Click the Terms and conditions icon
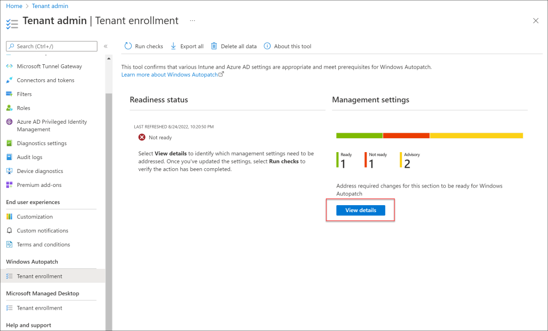Viewport: 548px width, 331px height. click(x=10, y=245)
